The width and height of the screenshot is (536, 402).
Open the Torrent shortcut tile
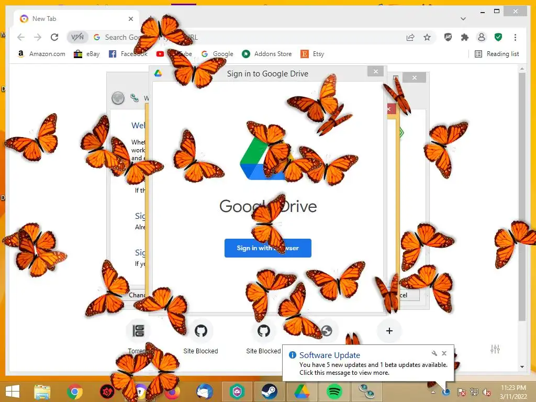138,337
